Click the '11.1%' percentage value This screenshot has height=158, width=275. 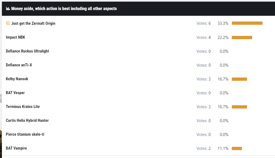point(223,148)
